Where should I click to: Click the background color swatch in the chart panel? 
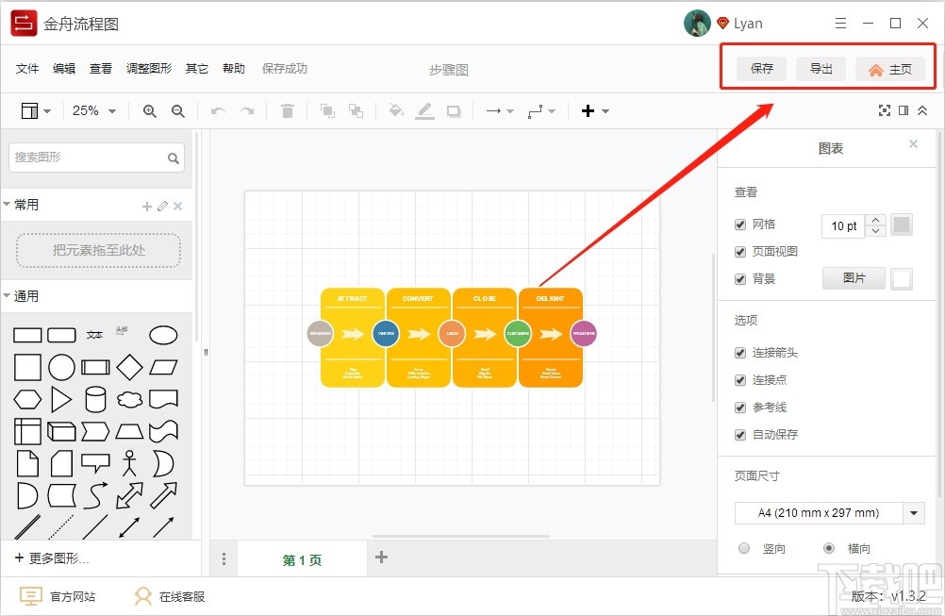(x=902, y=278)
